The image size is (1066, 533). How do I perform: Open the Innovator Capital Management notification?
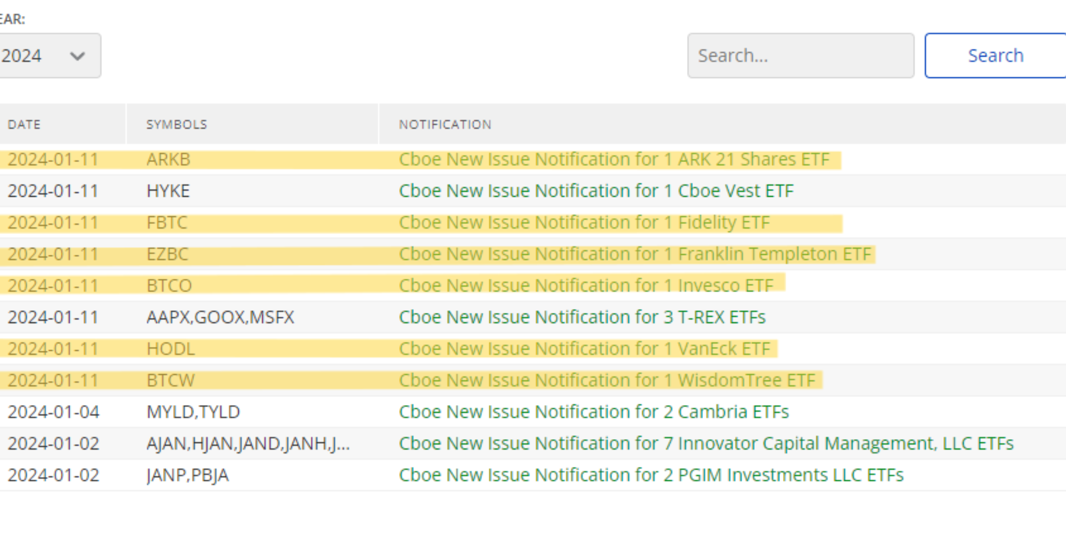(x=706, y=443)
